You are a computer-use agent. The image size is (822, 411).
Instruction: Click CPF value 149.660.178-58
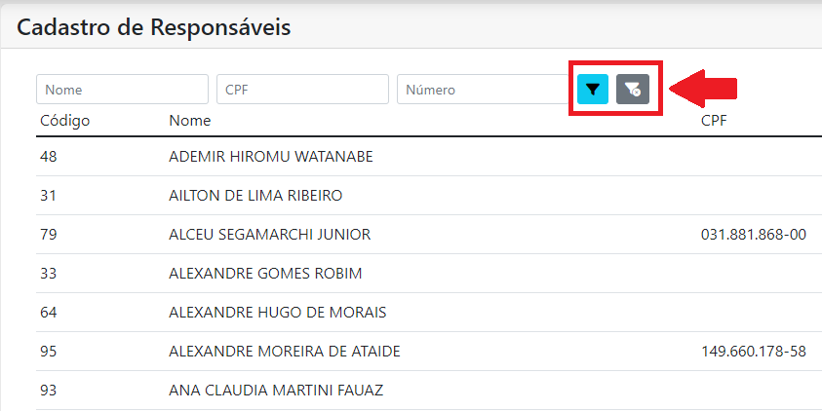[754, 352]
